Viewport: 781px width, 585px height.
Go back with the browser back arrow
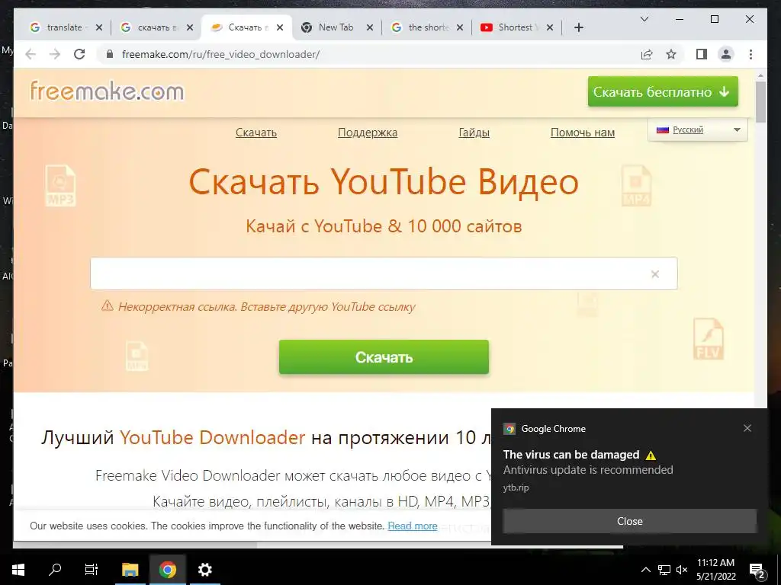point(31,54)
